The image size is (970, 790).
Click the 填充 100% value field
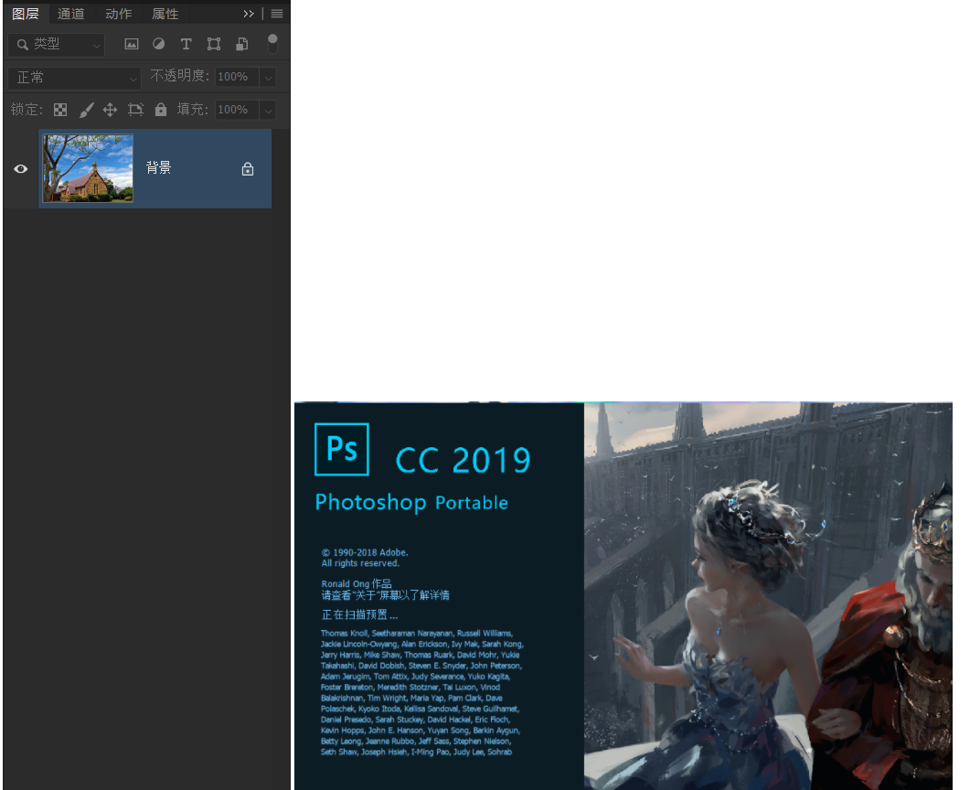tap(237, 110)
